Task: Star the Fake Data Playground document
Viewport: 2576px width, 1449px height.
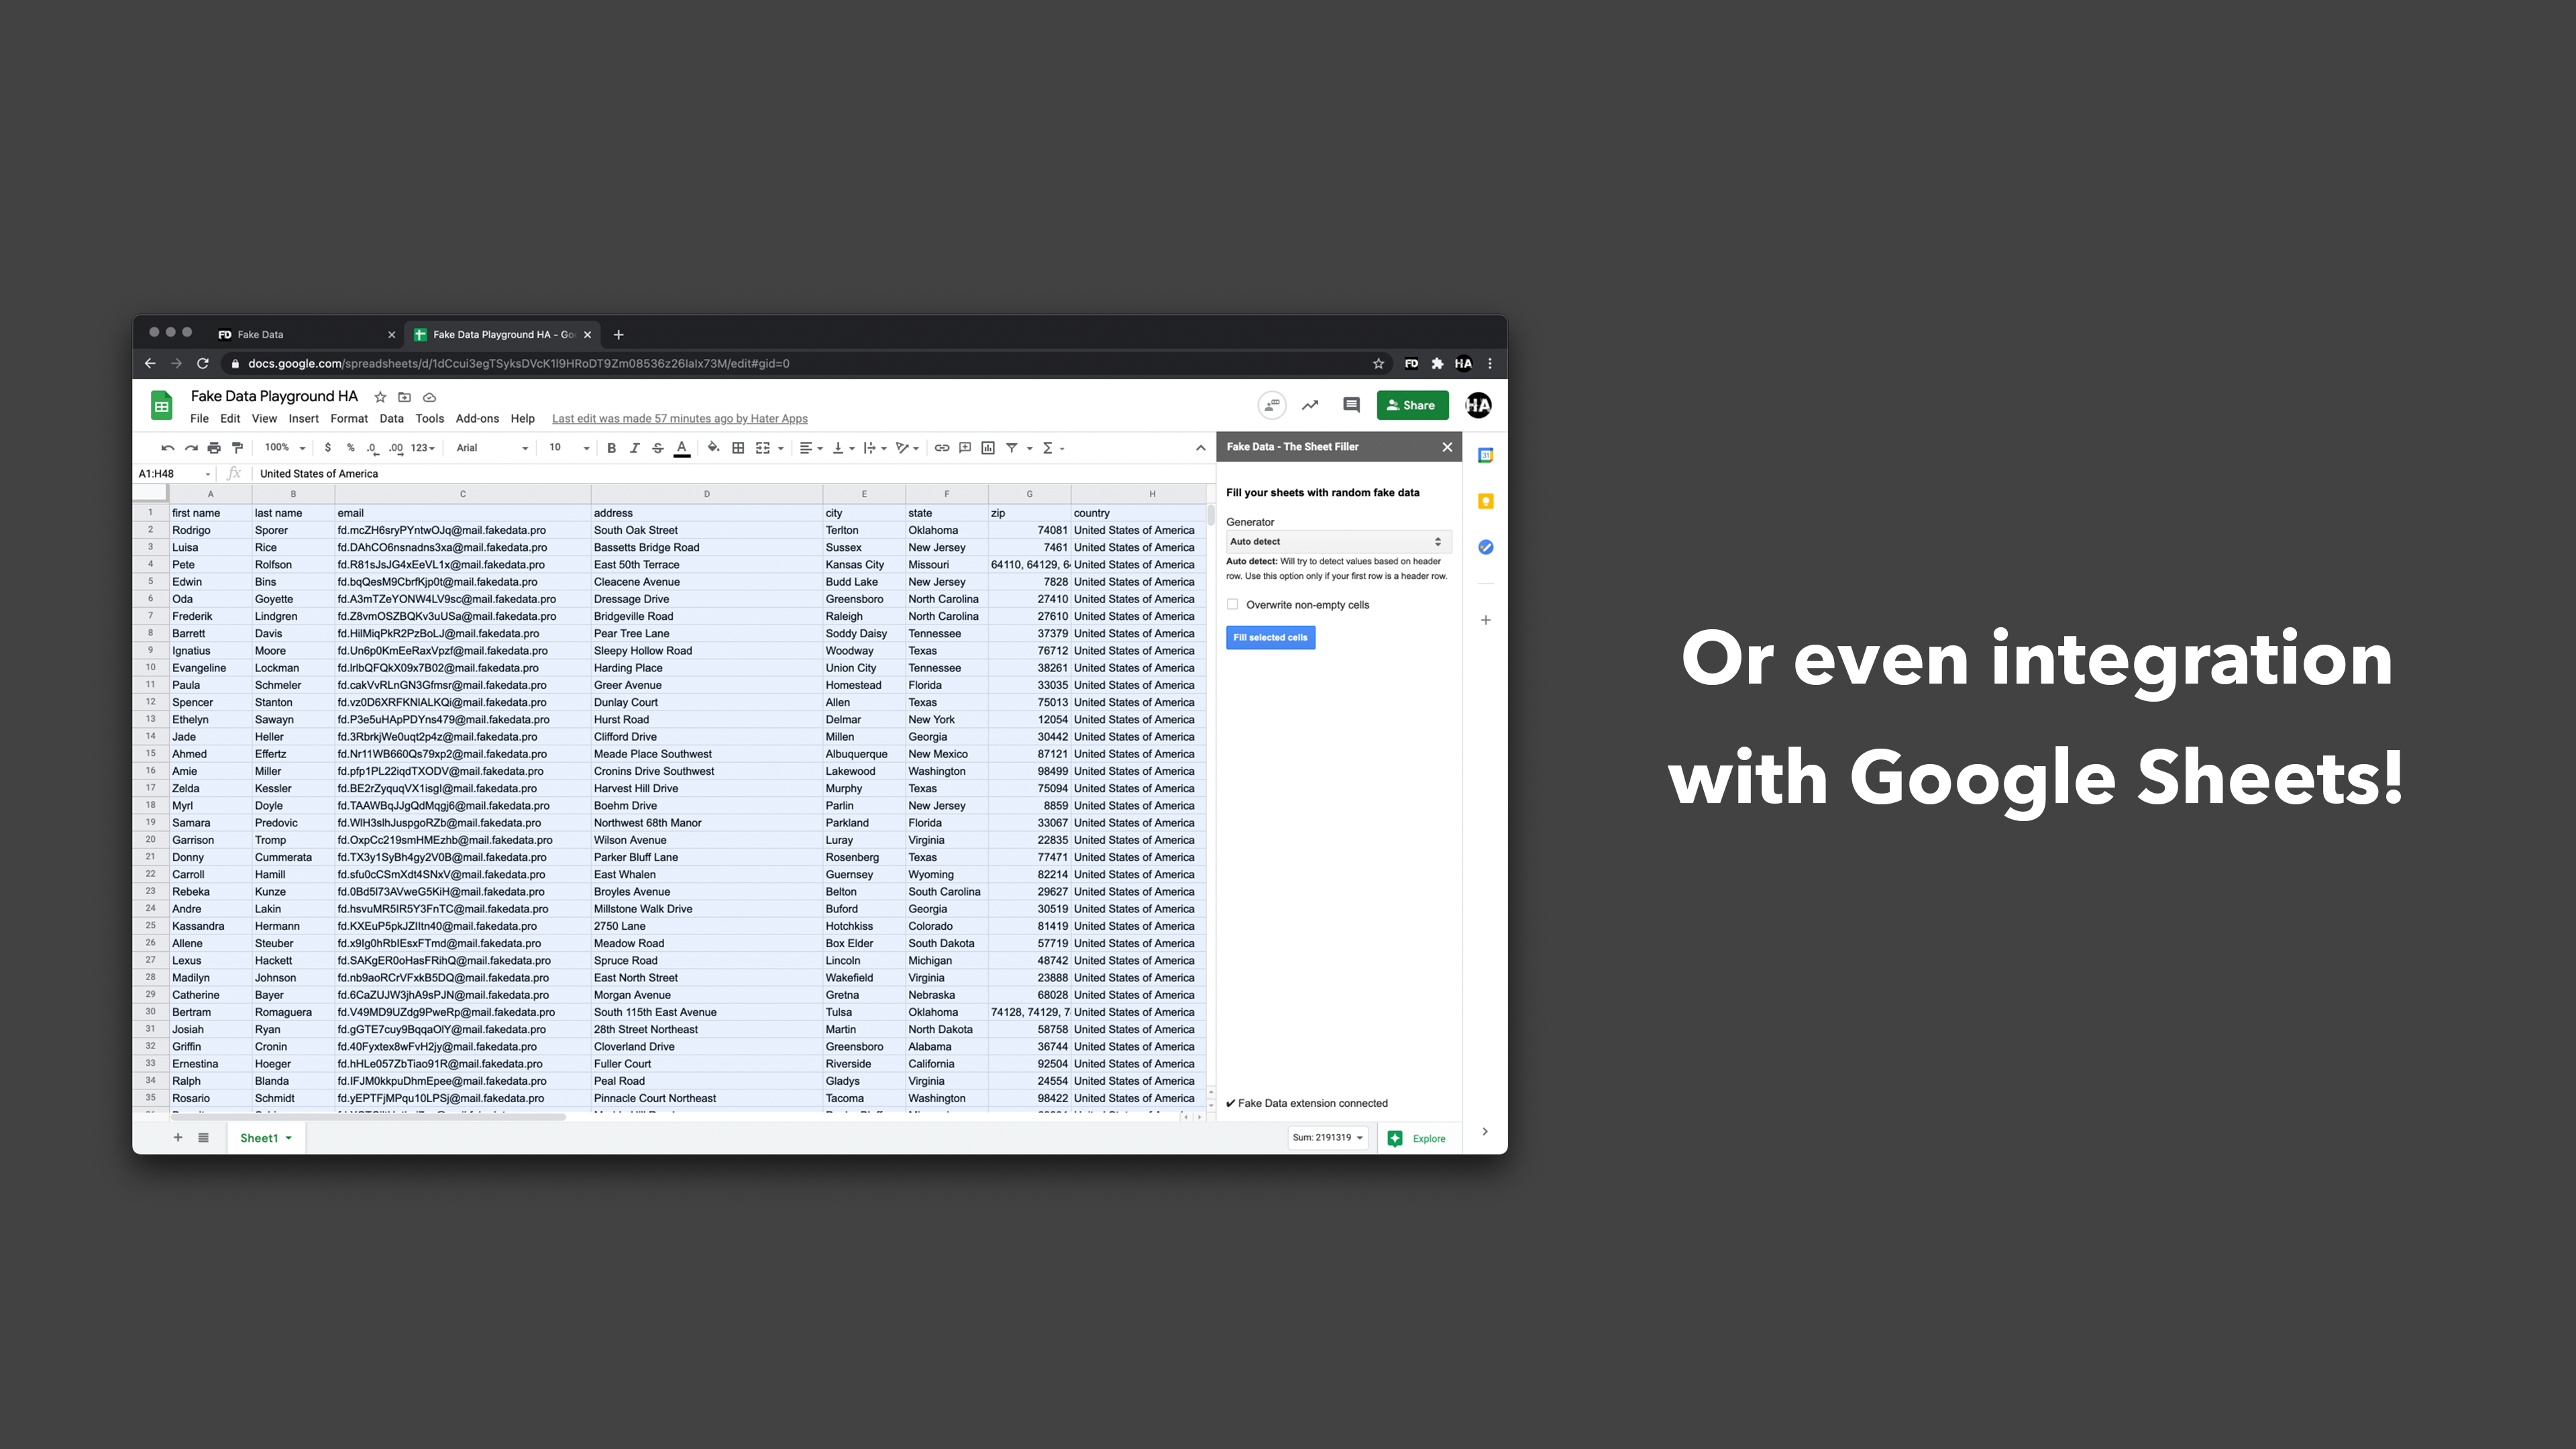Action: click(380, 397)
